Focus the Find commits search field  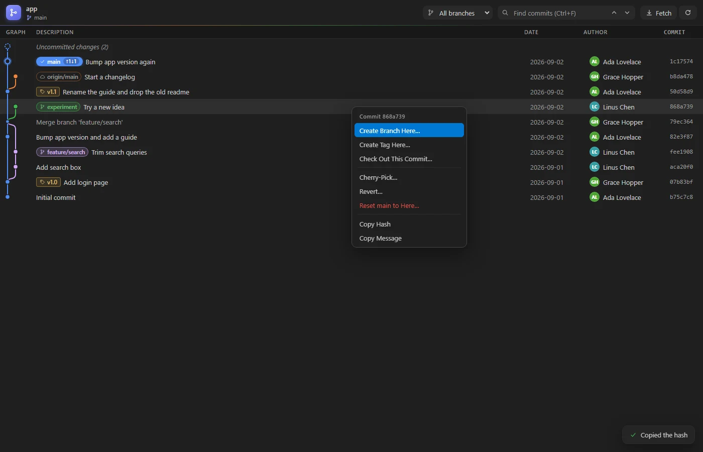[566, 13]
